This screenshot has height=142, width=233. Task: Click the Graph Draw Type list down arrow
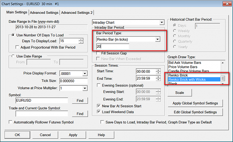(x=223, y=84)
